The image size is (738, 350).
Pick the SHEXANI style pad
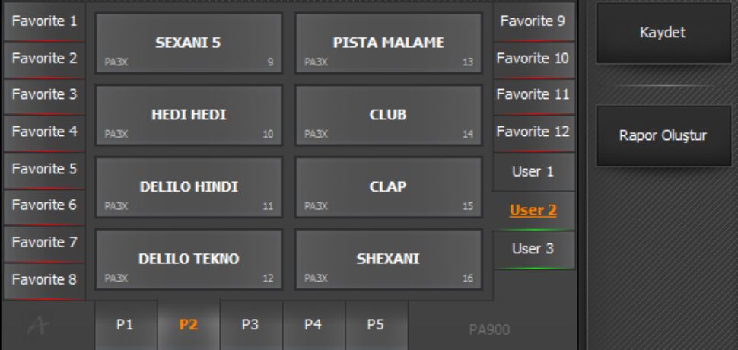pyautogui.click(x=388, y=259)
